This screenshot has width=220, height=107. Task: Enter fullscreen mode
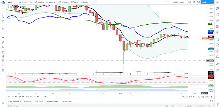coord(194,2)
